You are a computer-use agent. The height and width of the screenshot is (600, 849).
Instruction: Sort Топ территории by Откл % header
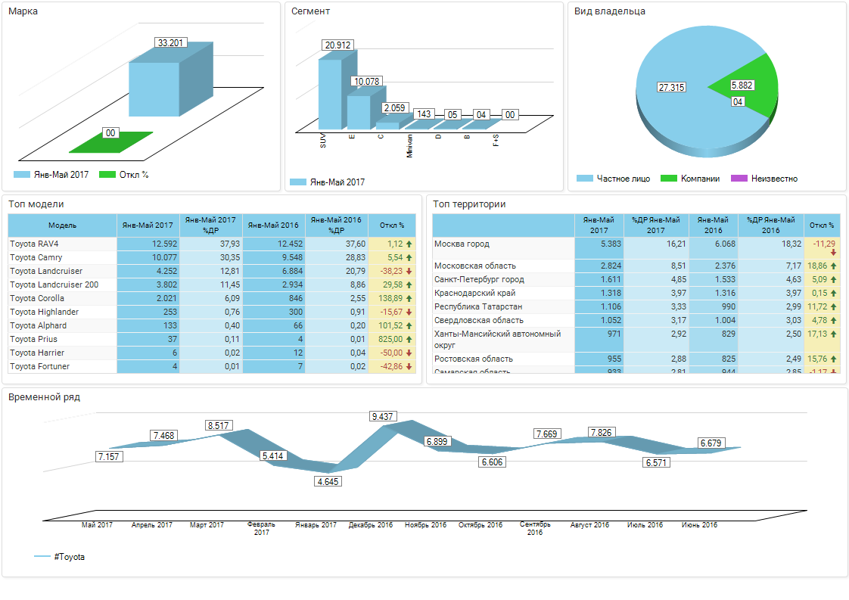click(x=821, y=225)
